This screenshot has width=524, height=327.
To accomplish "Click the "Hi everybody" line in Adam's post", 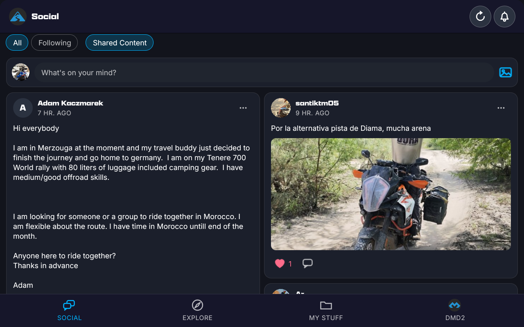I will [x=36, y=128].
